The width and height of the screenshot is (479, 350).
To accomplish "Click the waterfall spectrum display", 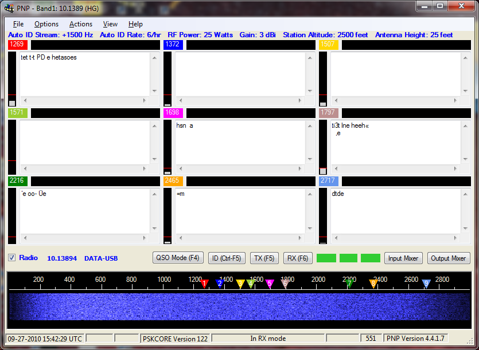I will coord(240,306).
